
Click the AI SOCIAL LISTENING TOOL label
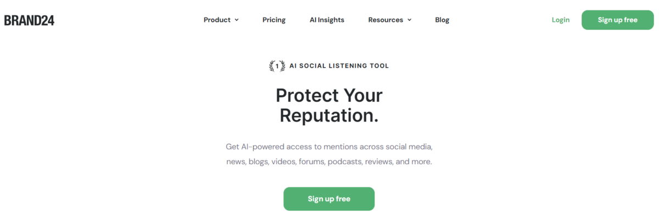click(x=339, y=66)
